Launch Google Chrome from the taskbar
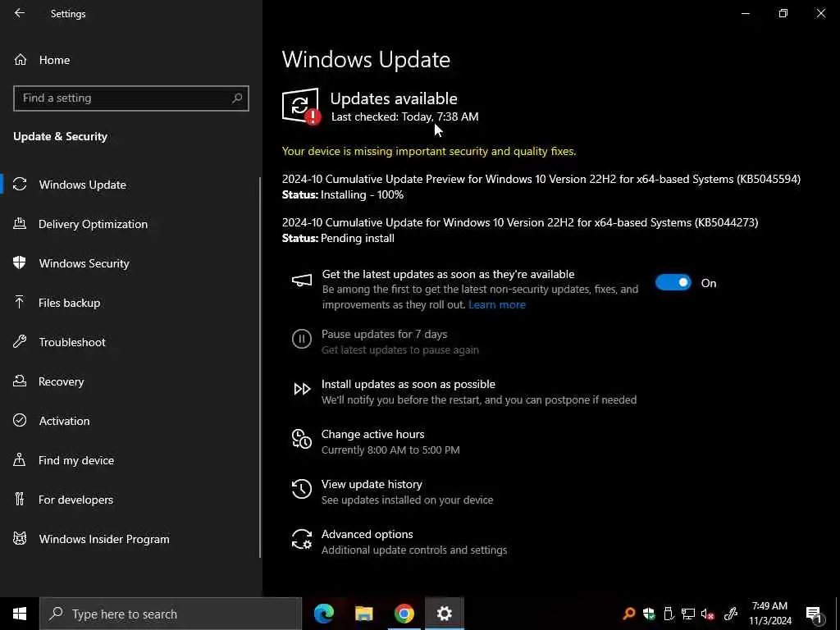This screenshot has width=840, height=630. click(404, 614)
